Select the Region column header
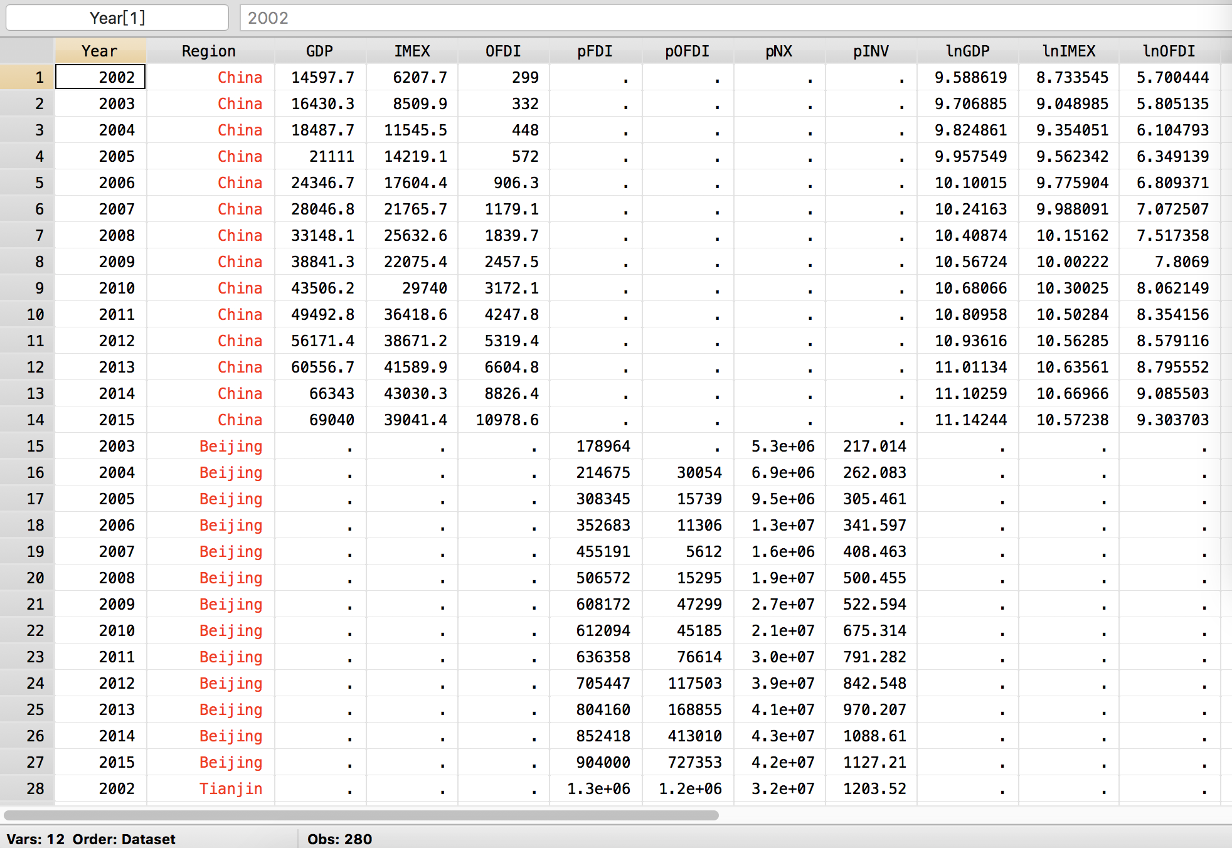 210,51
